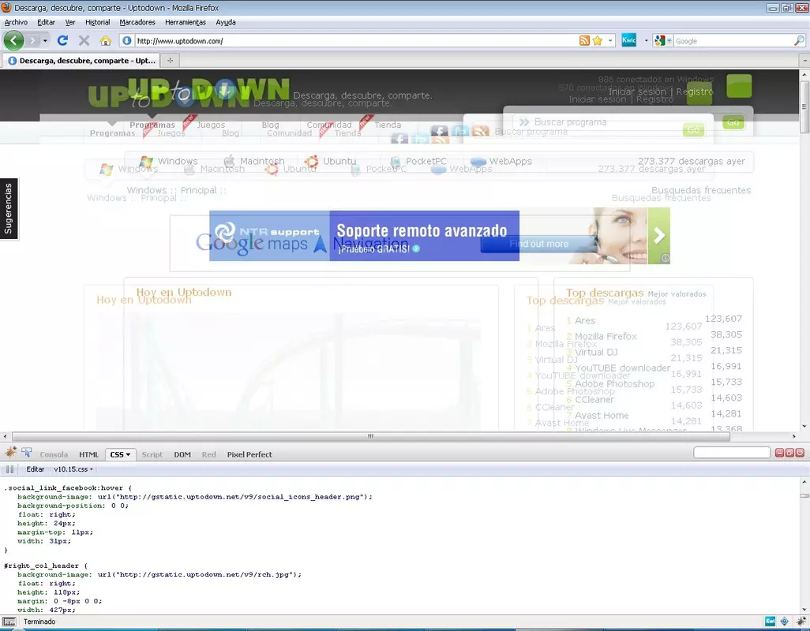This screenshot has width=810, height=631.
Task: Open the list-all-tabs dropdown
Action: point(804,61)
